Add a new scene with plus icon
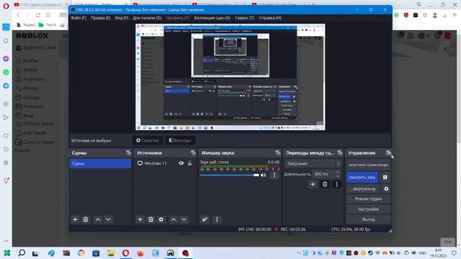 click(x=75, y=219)
